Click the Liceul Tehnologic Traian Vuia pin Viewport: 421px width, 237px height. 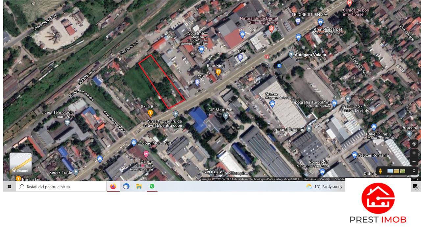pos(67,123)
